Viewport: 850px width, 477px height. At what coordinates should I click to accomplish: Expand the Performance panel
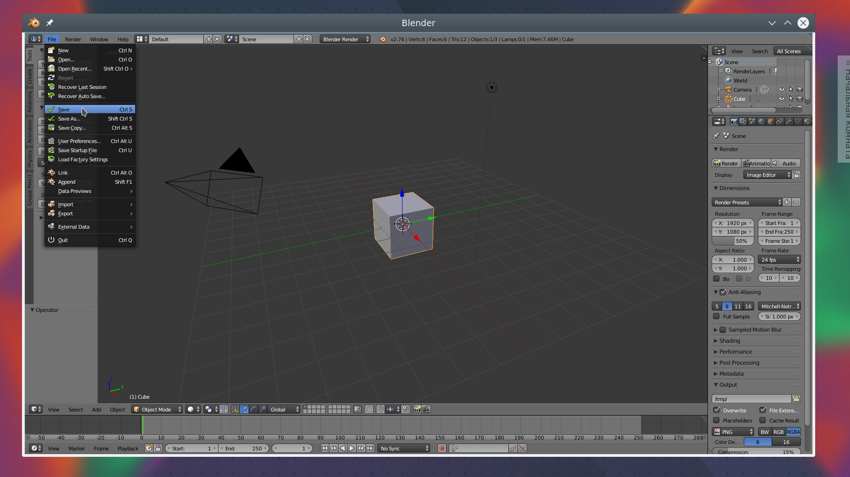point(735,352)
